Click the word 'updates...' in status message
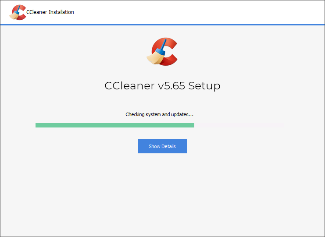 click(x=183, y=114)
